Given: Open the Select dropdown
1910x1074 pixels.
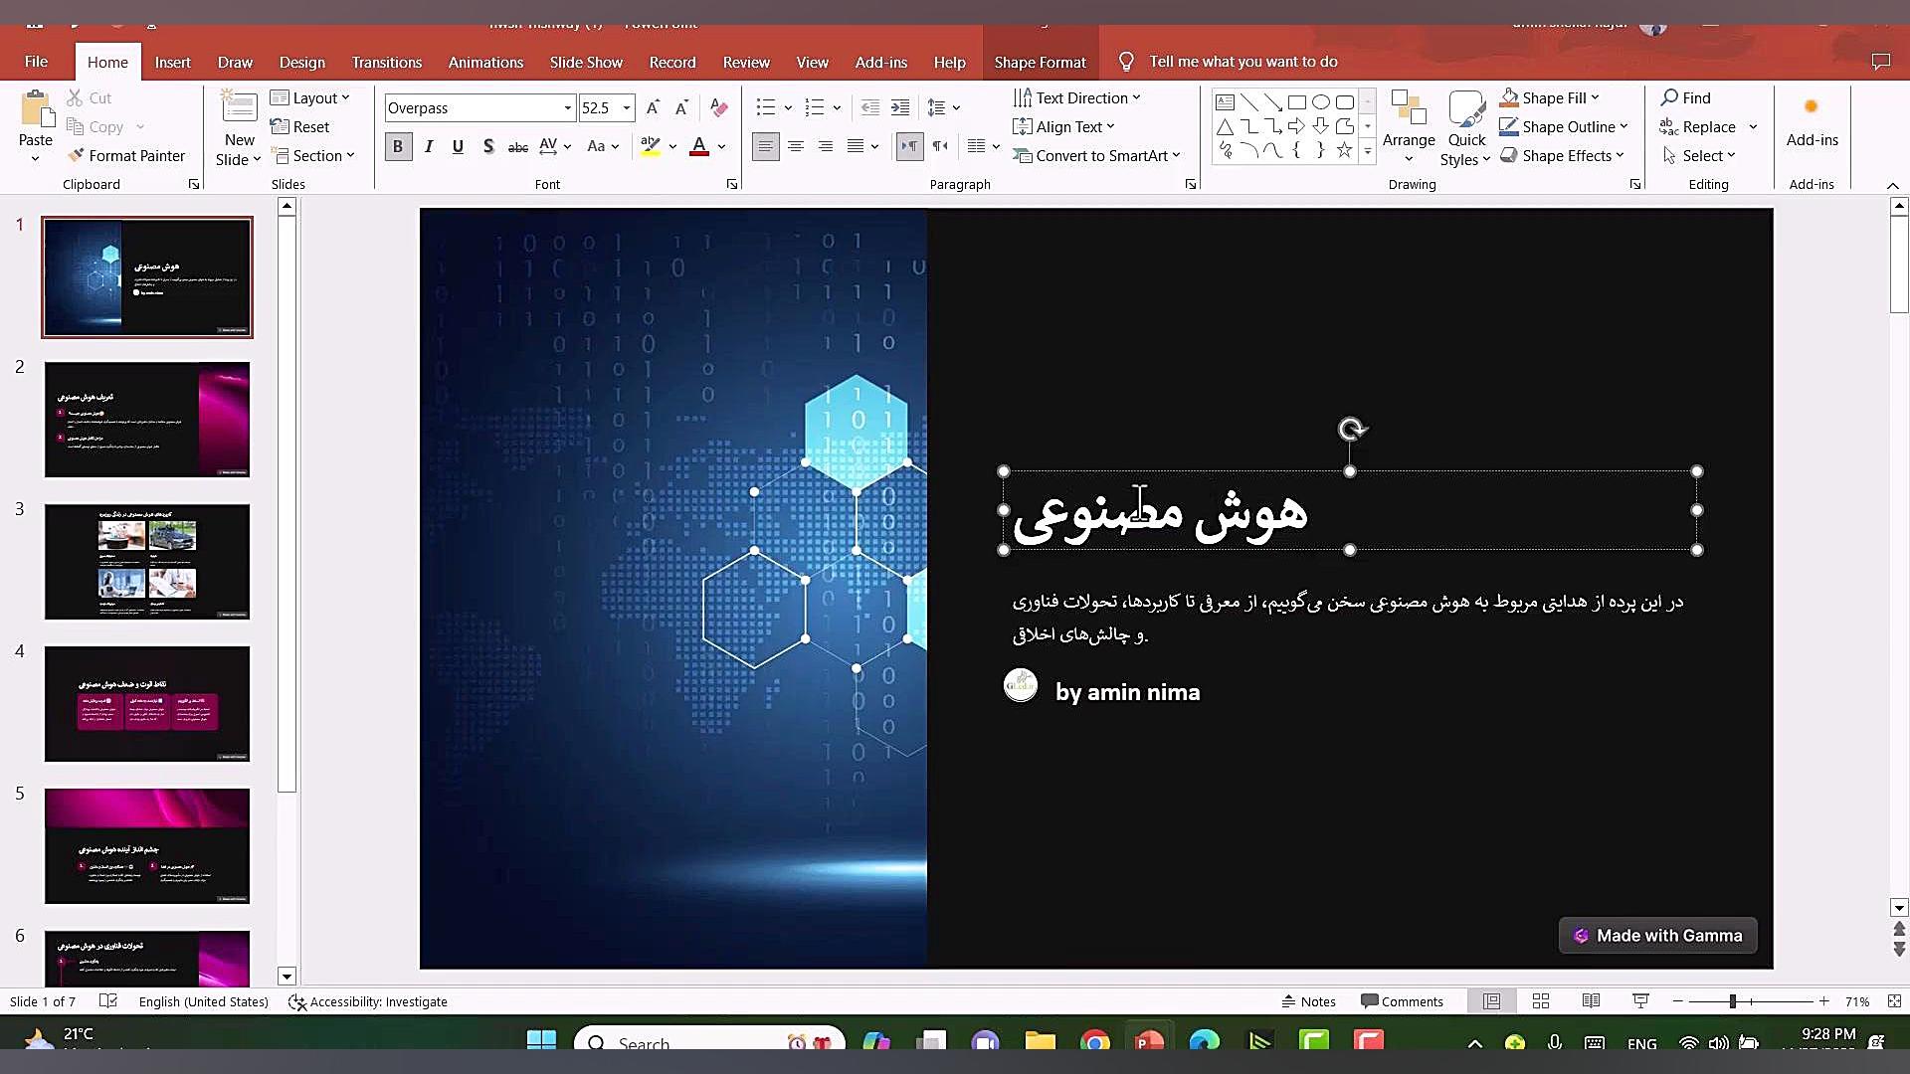Looking at the screenshot, I should (x=1699, y=155).
